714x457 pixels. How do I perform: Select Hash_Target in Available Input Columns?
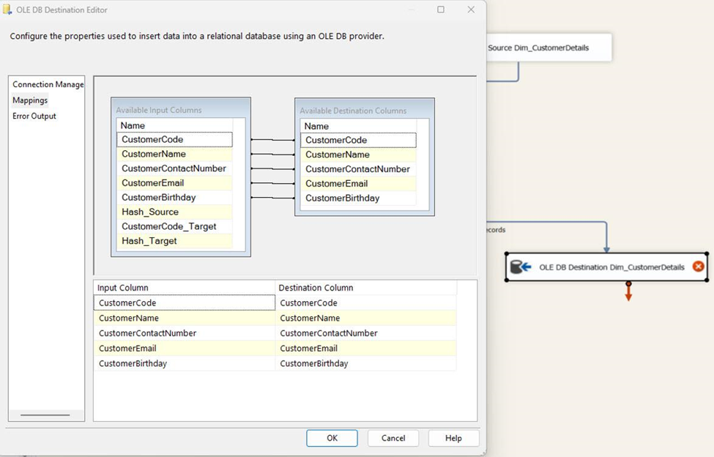click(173, 241)
